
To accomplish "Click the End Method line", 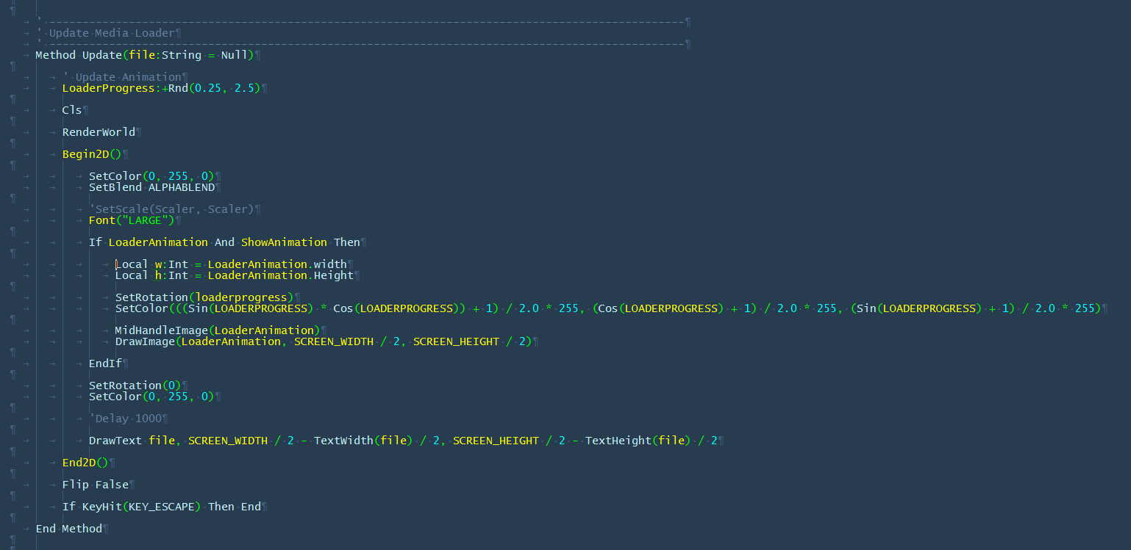I will coord(68,529).
